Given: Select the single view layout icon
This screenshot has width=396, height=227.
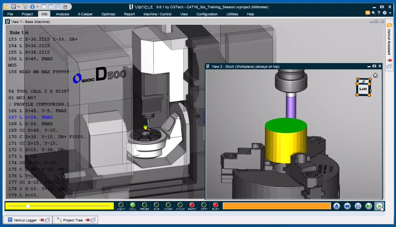Looking at the screenshot, I should click(44, 7).
